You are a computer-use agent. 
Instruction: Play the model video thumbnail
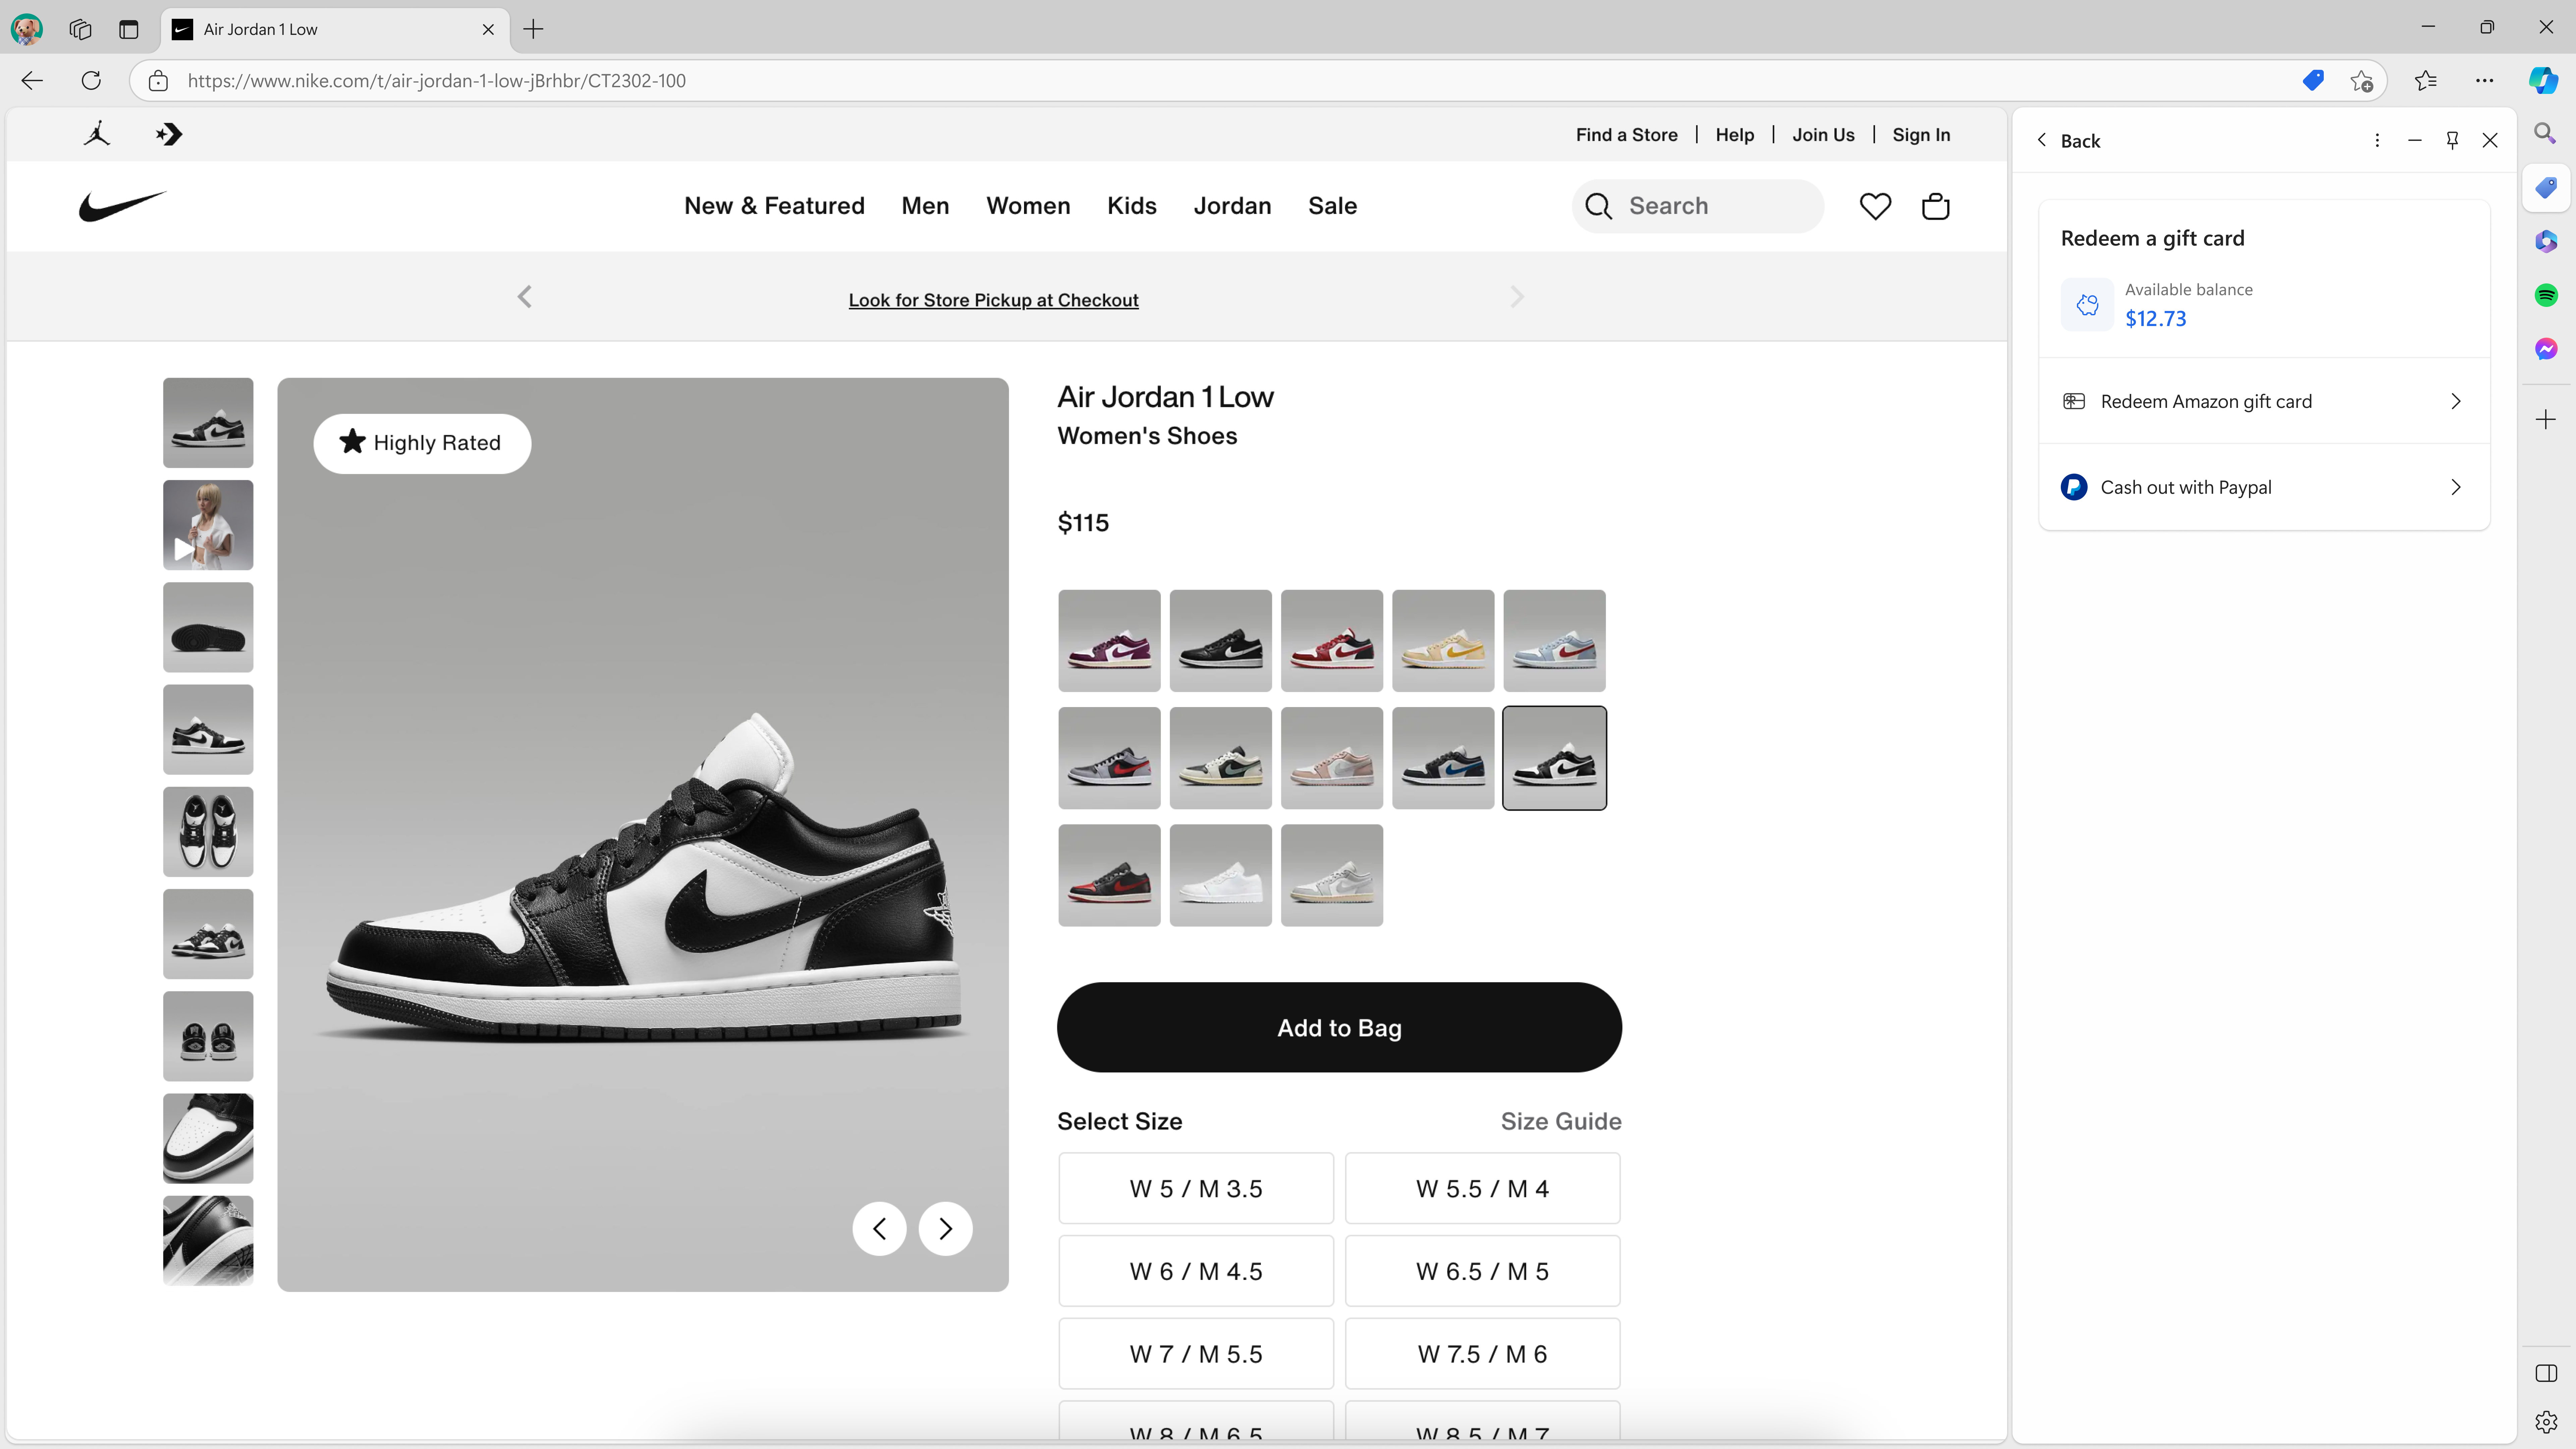208,525
